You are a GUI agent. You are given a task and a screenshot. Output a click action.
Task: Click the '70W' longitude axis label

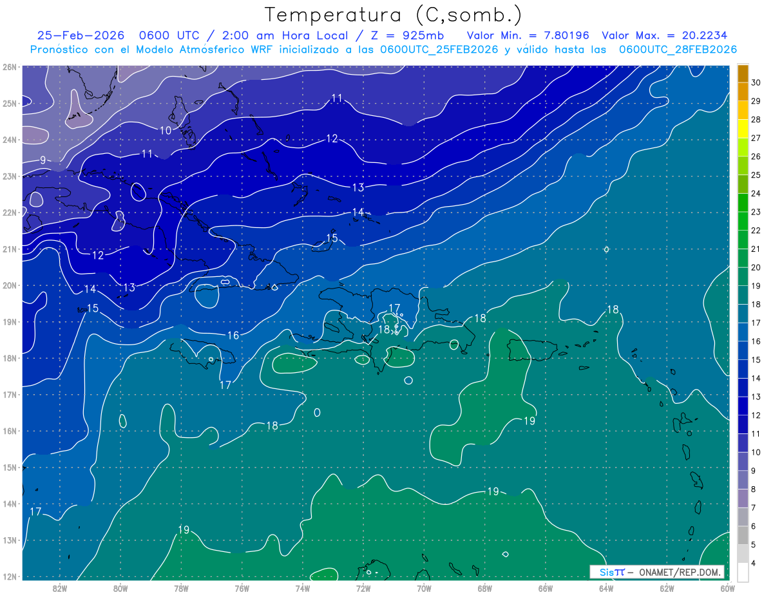coord(424,588)
